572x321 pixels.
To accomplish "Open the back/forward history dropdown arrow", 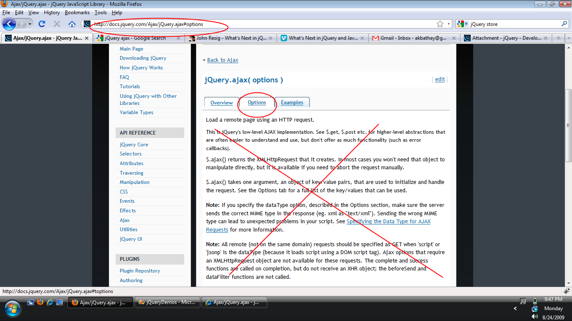I will click(30, 24).
